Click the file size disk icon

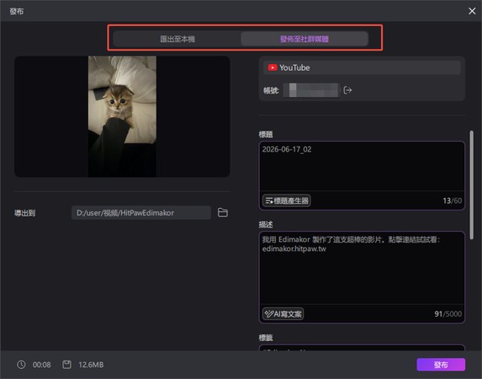[x=66, y=365]
